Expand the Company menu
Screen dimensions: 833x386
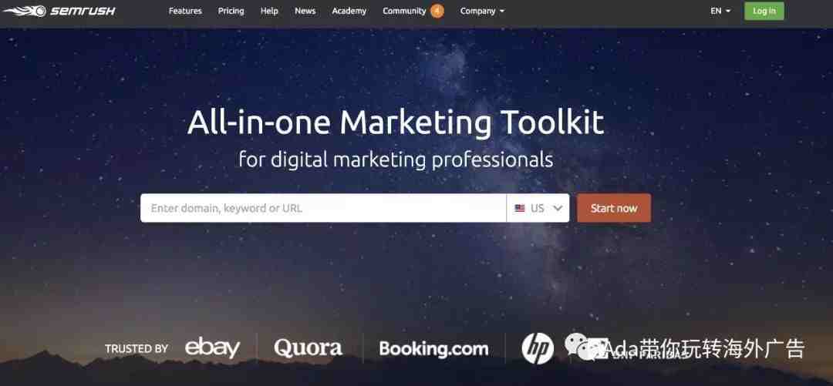point(482,11)
